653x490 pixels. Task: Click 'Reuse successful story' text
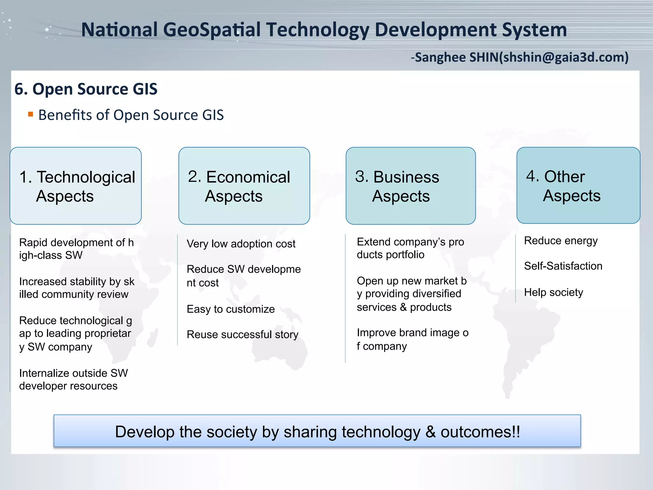tap(242, 335)
